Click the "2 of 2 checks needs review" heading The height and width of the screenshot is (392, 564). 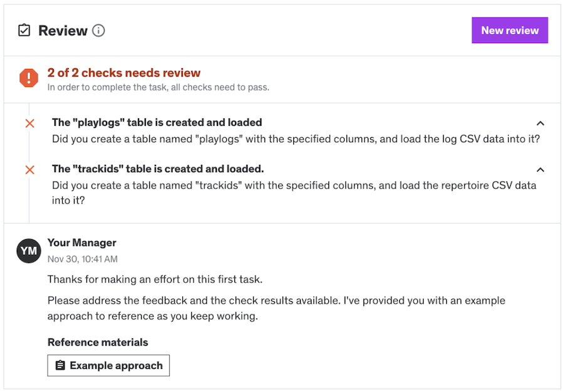(124, 73)
